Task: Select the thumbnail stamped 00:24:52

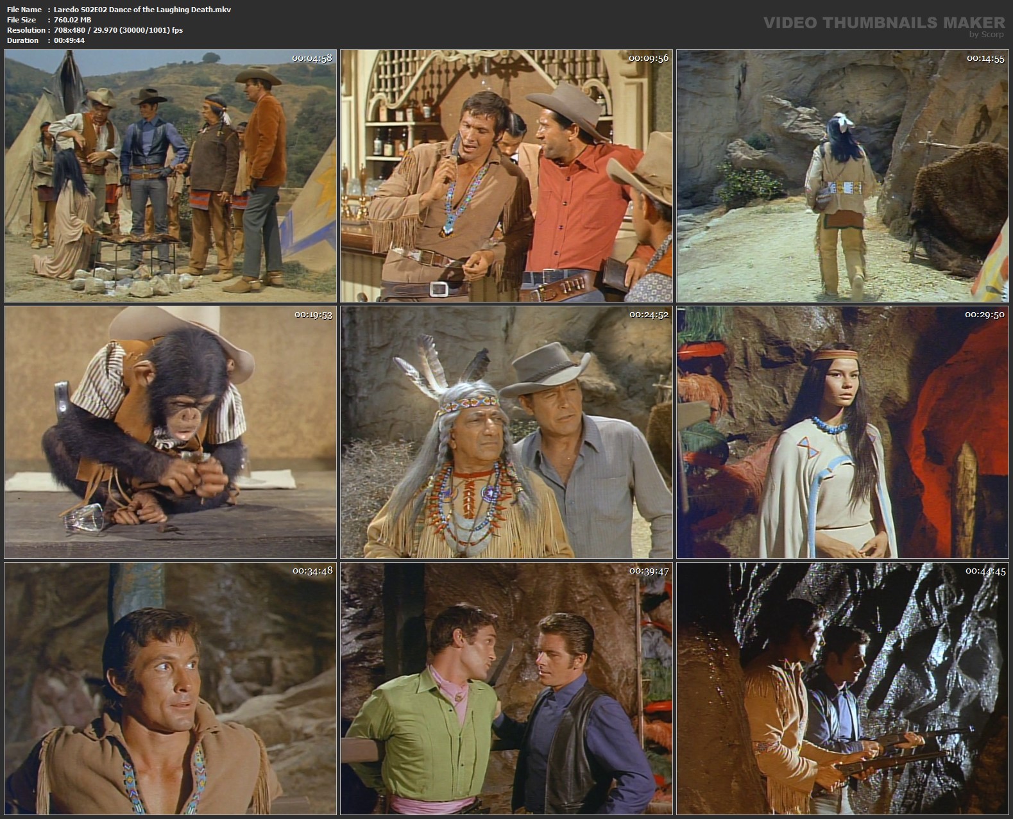Action: tap(506, 432)
